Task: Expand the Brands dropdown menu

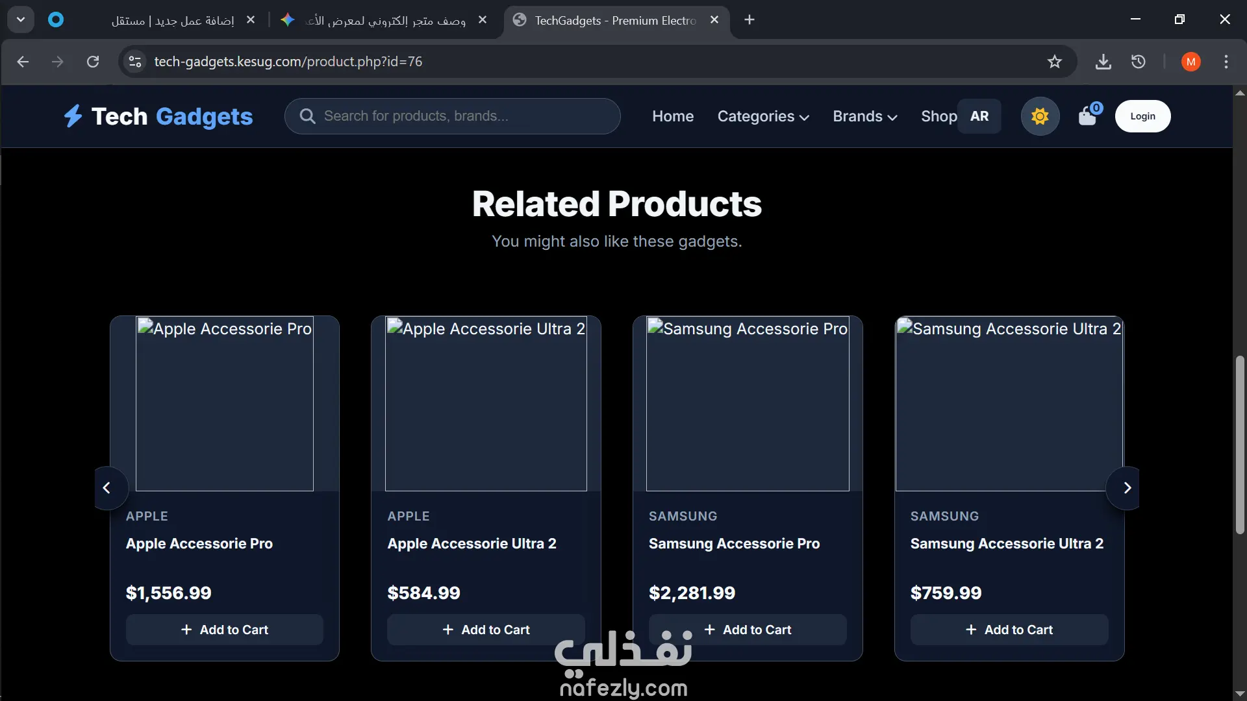Action: pos(865,116)
